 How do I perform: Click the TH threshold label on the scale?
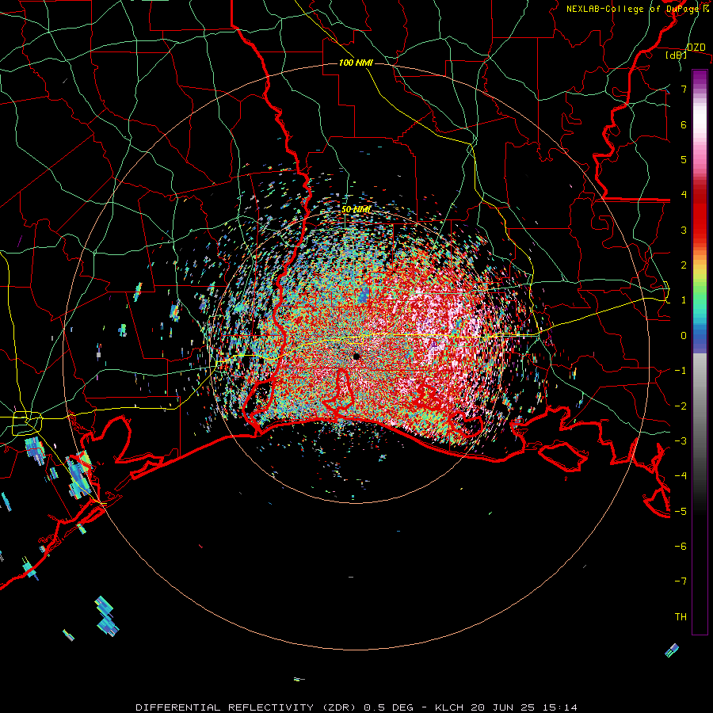[681, 617]
